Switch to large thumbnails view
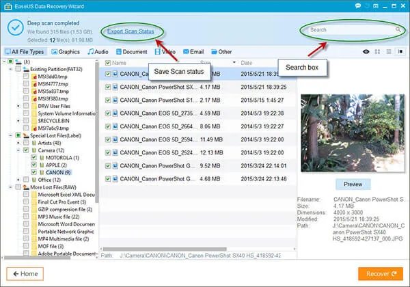 378,51
